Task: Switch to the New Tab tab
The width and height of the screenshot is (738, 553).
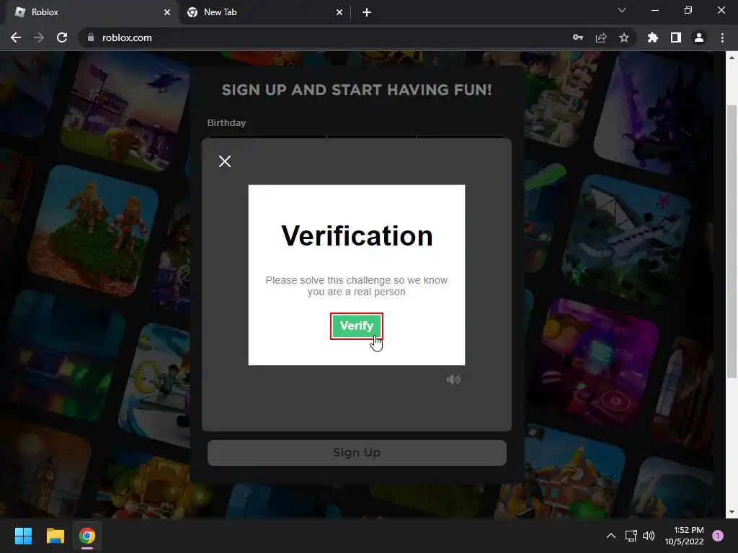Action: [264, 12]
